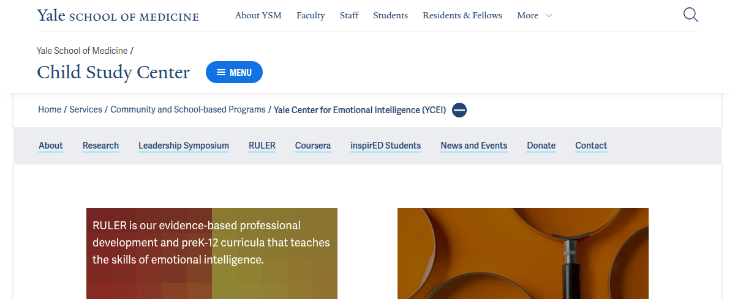Viewport: 735px width, 299px height.
Task: Open Community and School-based Programs breadcrumb
Action: coord(187,109)
